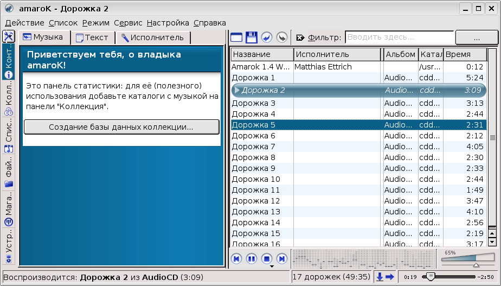The height and width of the screenshot is (286, 501).
Task: Select the Дорожка 11 playlist row
Action: tap(358, 190)
